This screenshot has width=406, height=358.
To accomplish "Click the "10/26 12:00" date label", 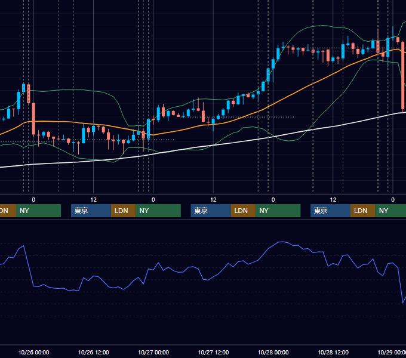I will tap(94, 352).
